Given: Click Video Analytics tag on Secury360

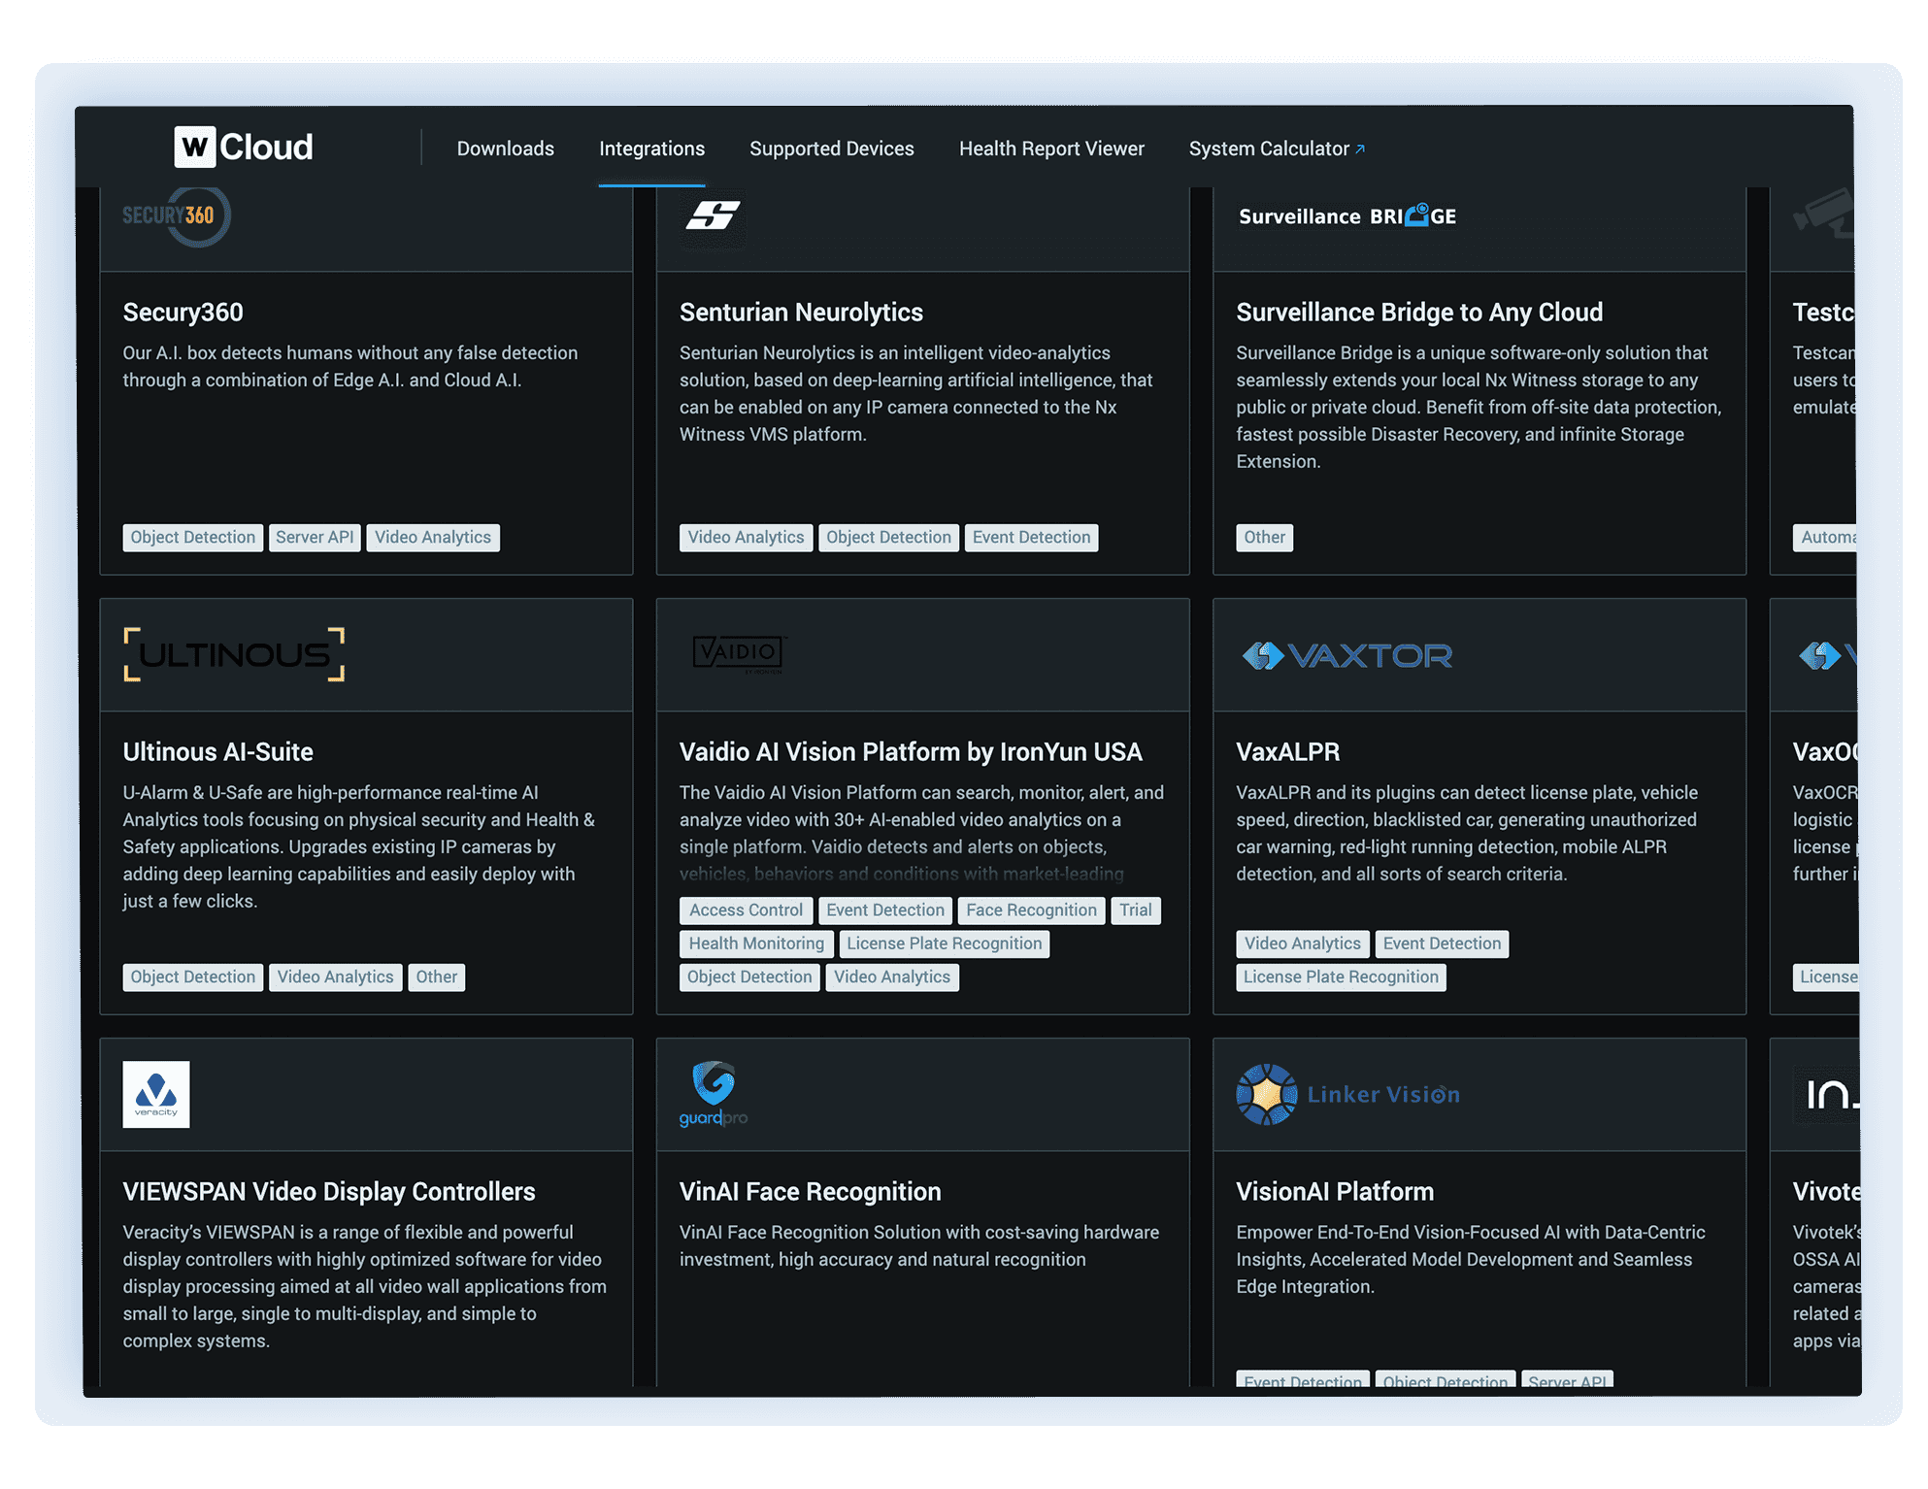Looking at the screenshot, I should point(433,538).
